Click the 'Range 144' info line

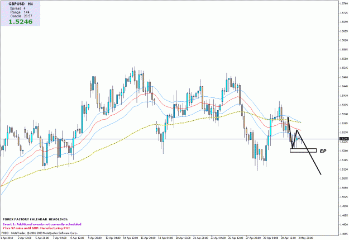(x=20, y=12)
